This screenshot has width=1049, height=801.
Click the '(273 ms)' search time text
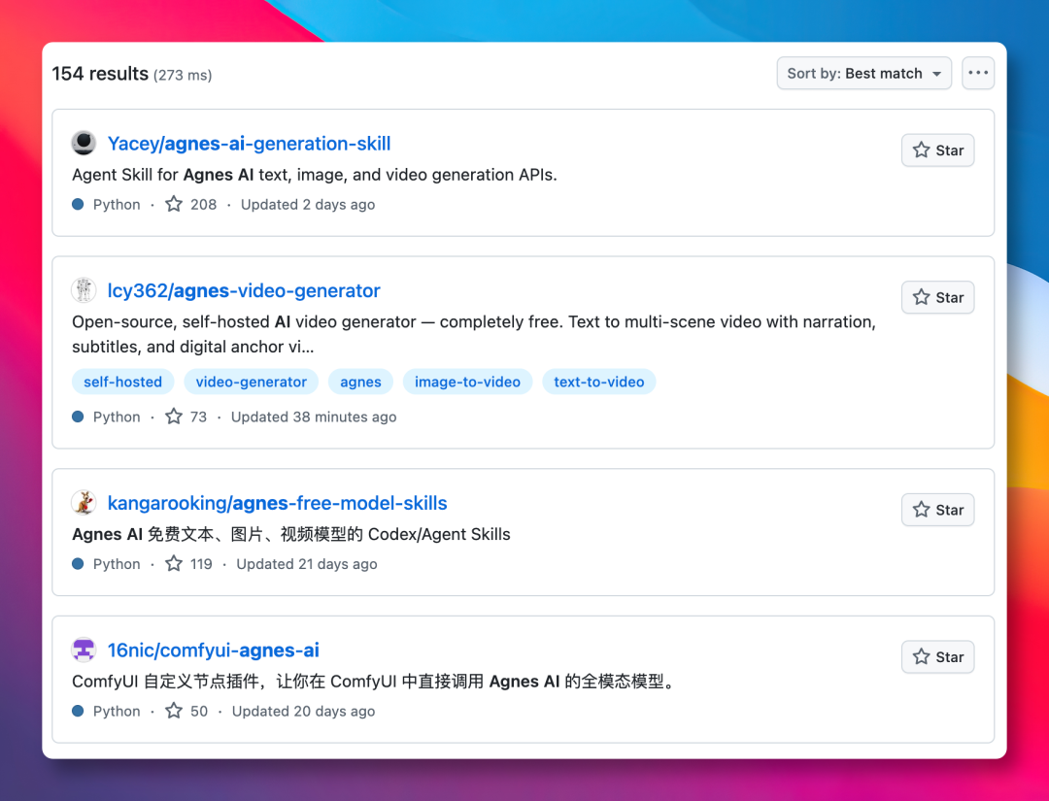coord(183,75)
